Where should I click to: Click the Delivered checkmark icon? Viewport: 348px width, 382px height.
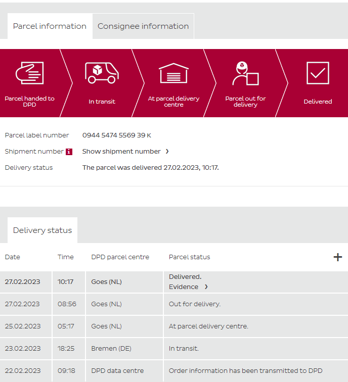(x=318, y=73)
